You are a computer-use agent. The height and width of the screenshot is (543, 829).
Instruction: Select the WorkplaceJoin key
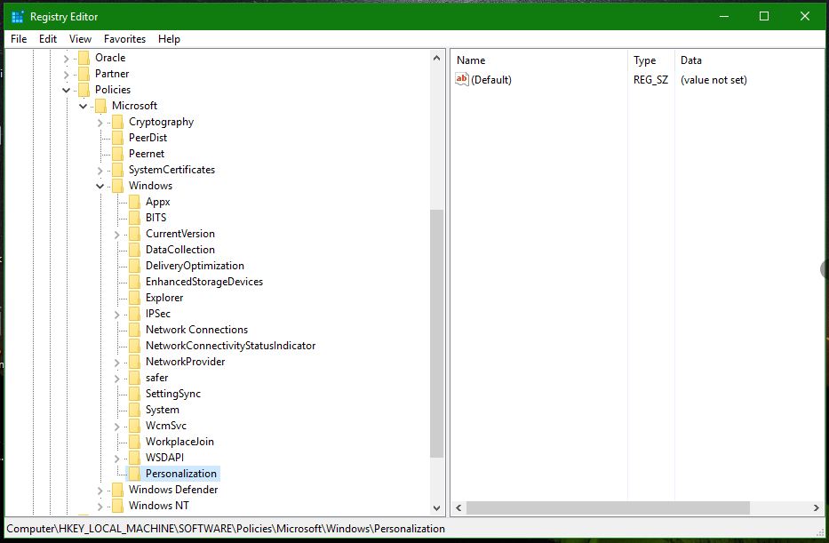179,442
